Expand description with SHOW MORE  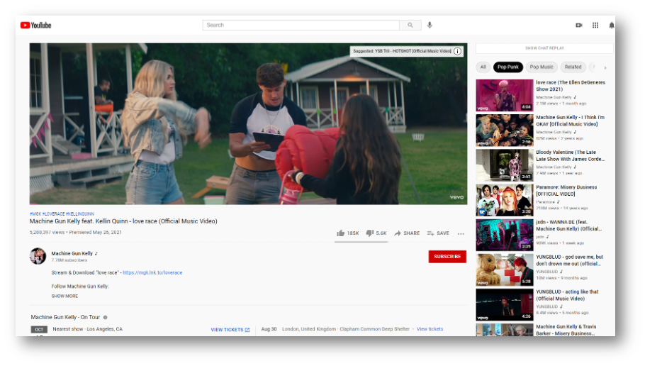[64, 296]
